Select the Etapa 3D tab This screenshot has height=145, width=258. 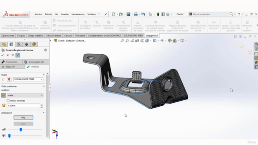pos(12,66)
